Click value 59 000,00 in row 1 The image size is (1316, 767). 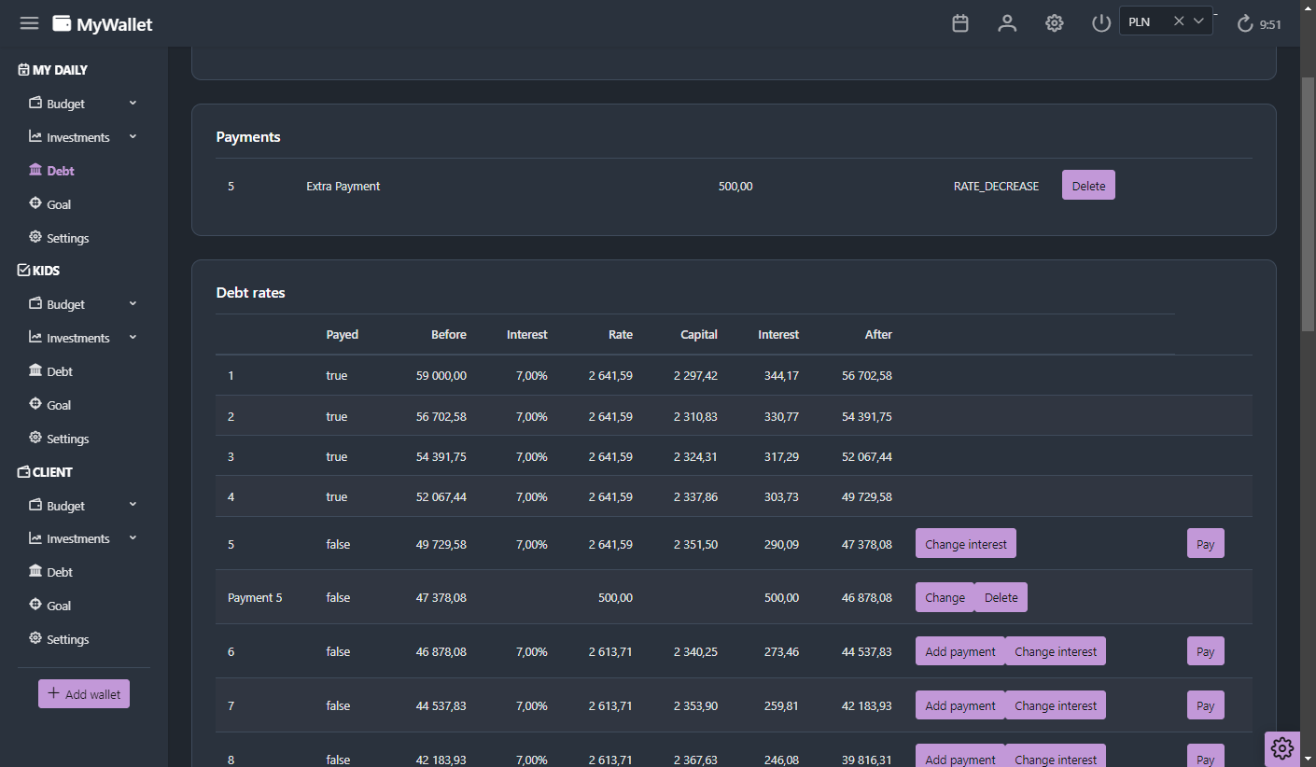[441, 375]
